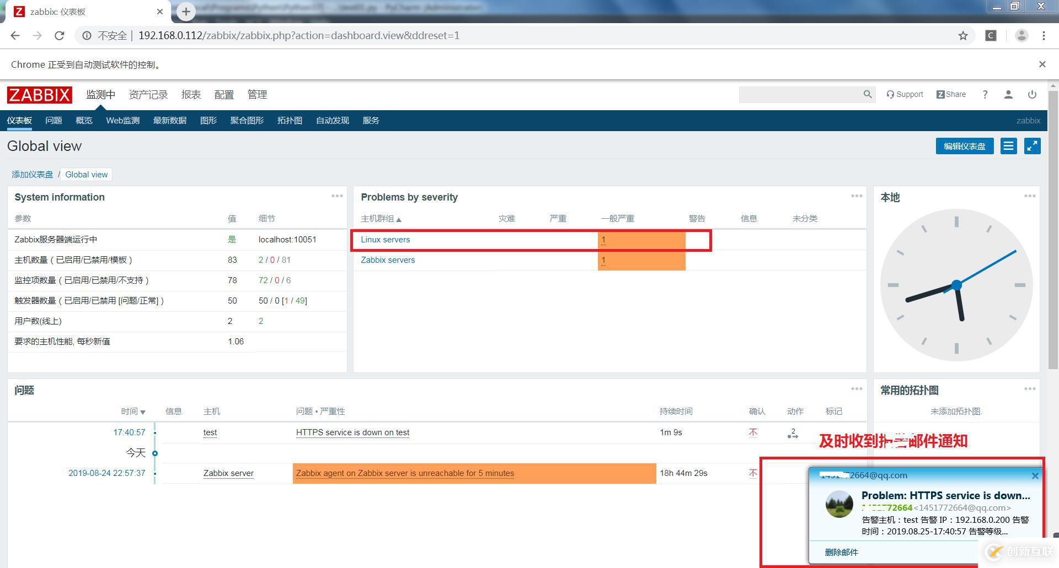Click Zabbix servers orange average-severity cell

click(x=641, y=260)
